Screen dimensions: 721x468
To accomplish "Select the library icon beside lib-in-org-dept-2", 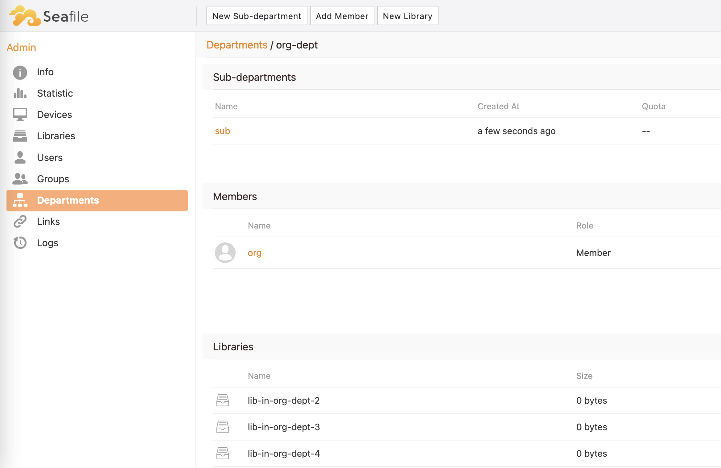I will [223, 400].
